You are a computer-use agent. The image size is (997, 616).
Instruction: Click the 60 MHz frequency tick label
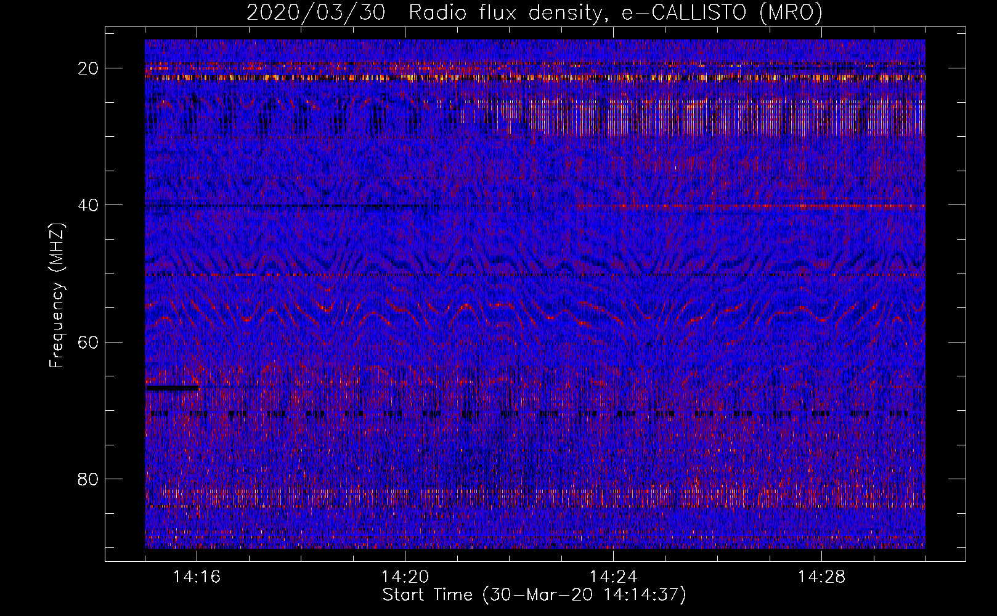pos(89,342)
